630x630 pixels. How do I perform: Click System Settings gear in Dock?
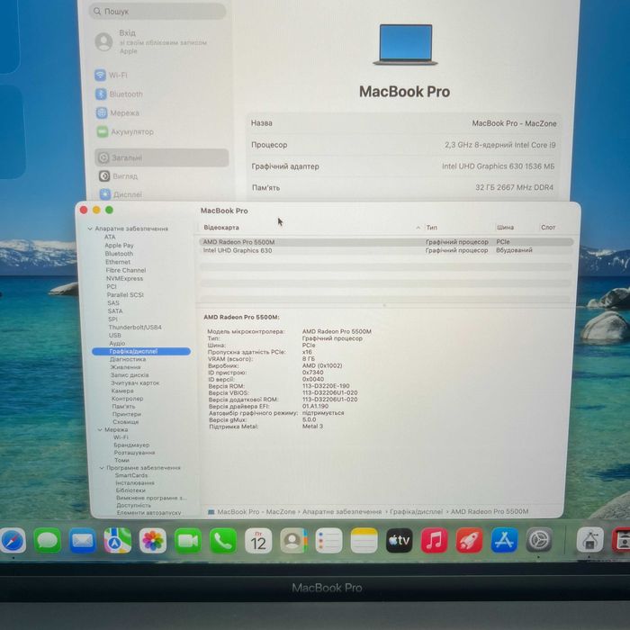tap(539, 541)
